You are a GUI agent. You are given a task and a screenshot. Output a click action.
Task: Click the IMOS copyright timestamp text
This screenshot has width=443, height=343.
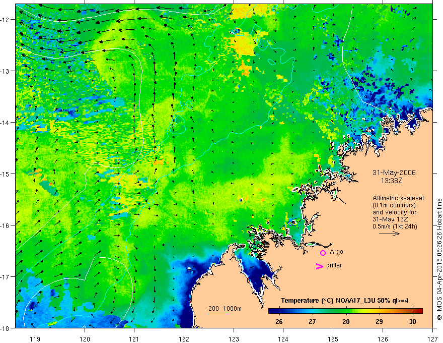coord(439,259)
